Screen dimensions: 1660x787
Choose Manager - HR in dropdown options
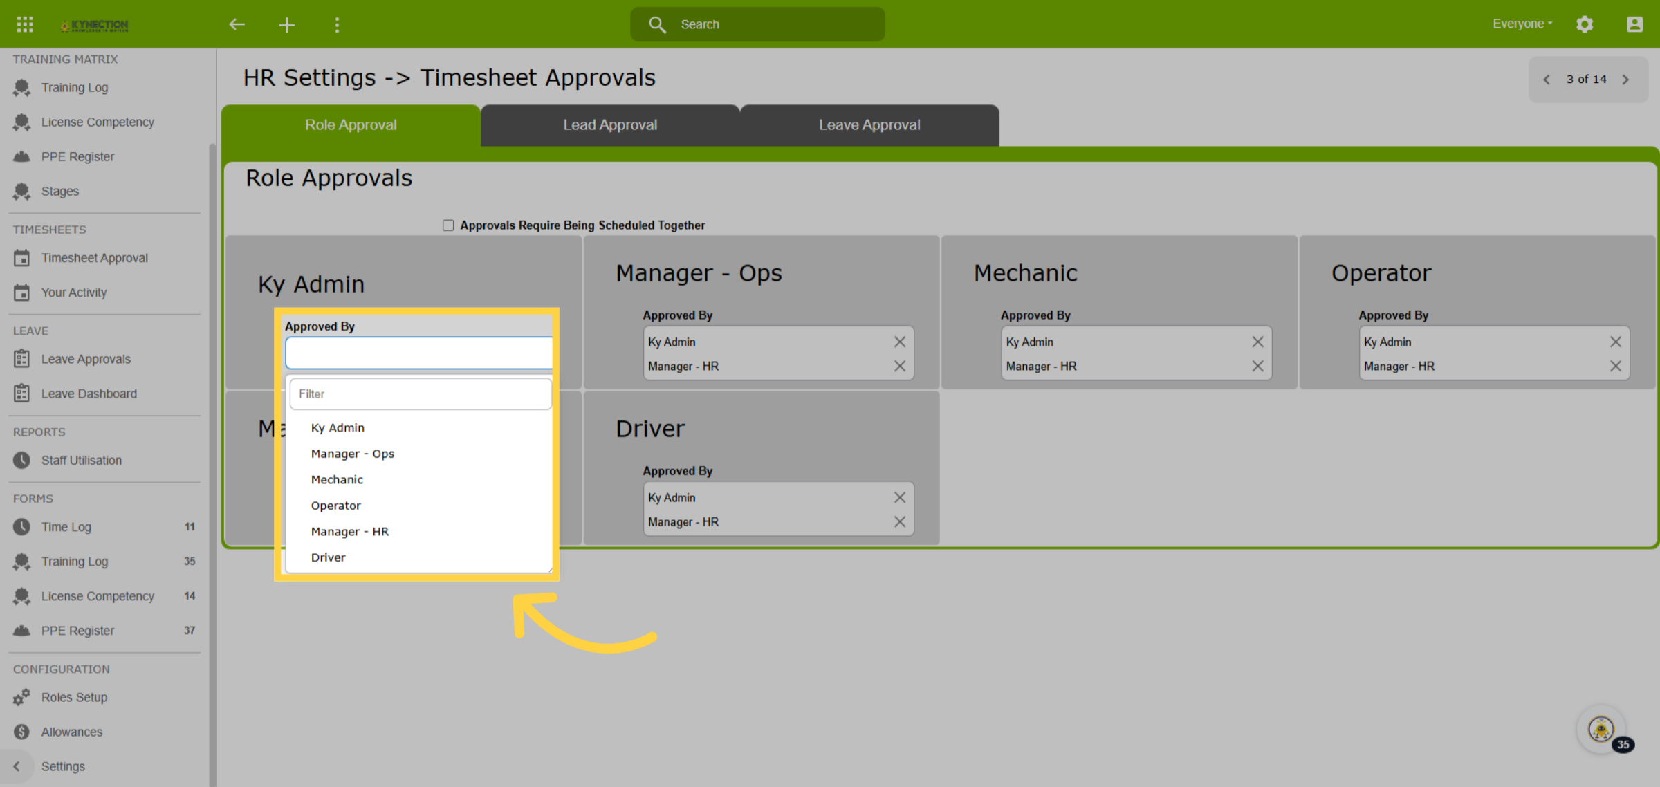point(350,531)
